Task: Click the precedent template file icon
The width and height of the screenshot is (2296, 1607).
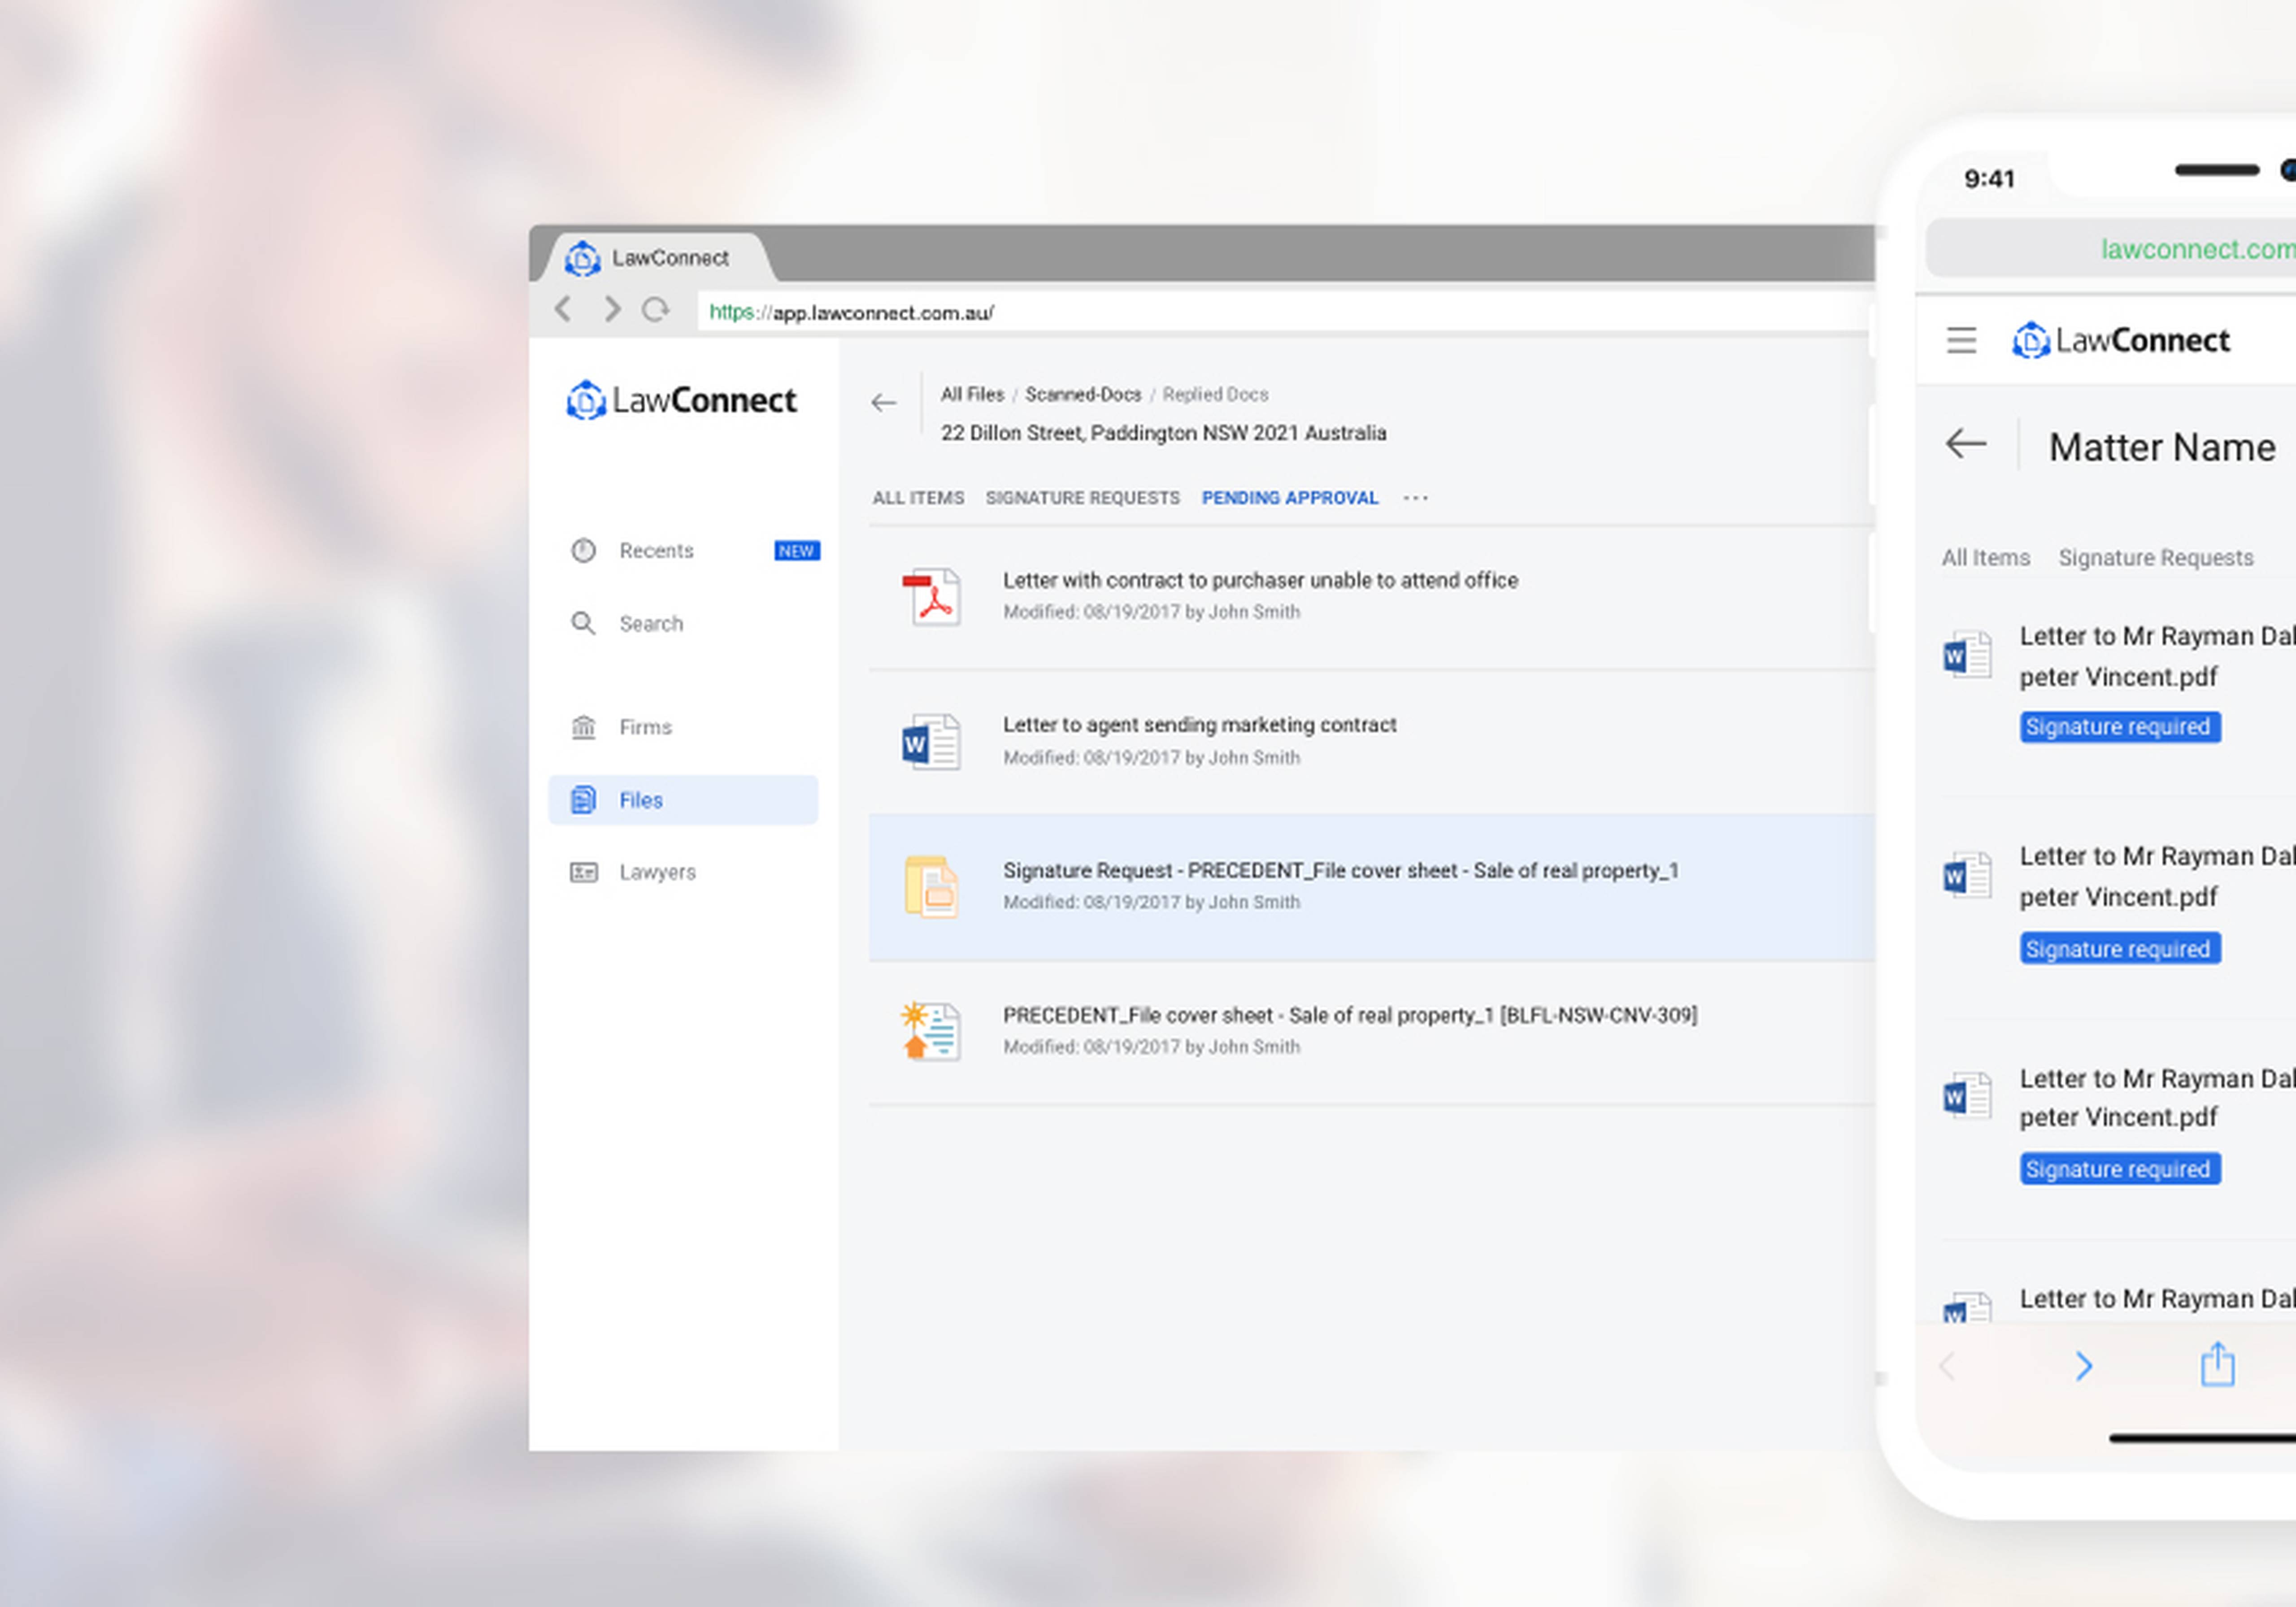Action: coord(931,1031)
